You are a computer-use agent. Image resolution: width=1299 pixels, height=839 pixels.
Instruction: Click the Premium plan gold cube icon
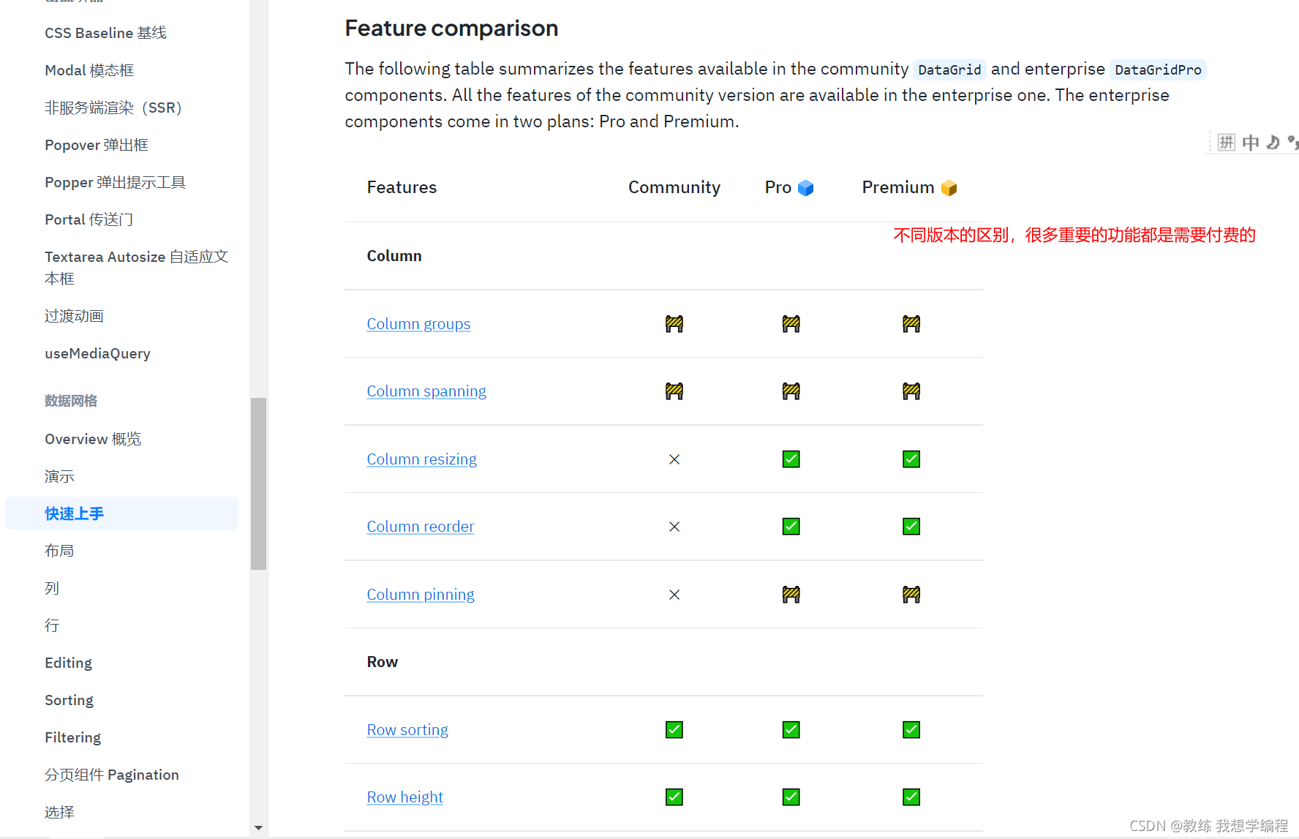pos(949,188)
